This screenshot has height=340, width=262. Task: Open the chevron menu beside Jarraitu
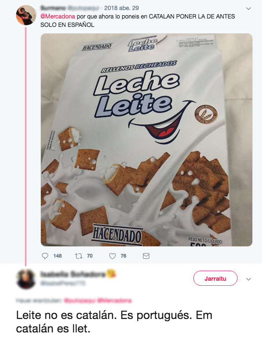(248, 279)
